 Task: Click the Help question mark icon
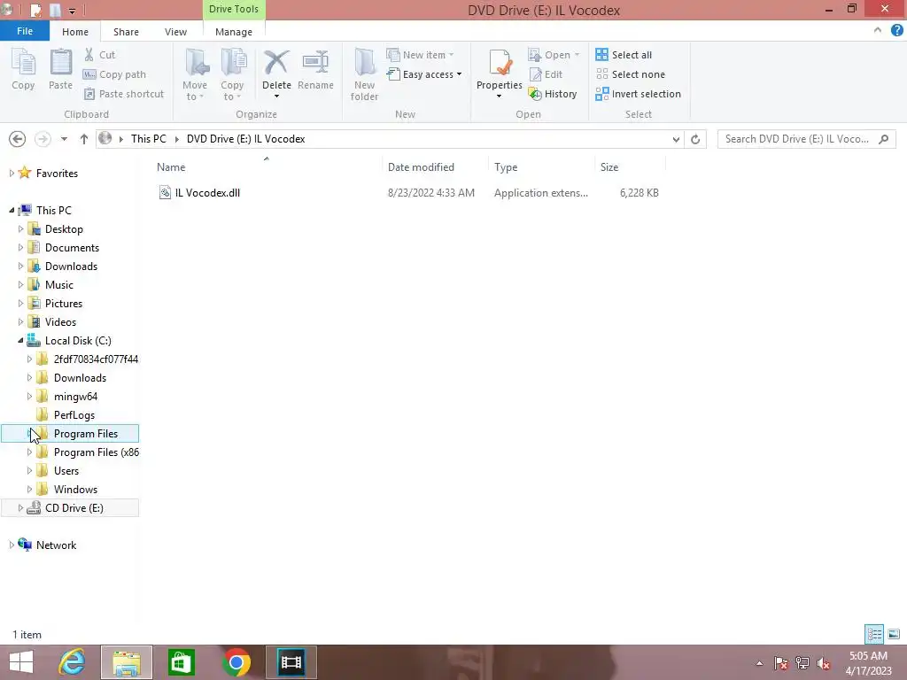(x=896, y=31)
